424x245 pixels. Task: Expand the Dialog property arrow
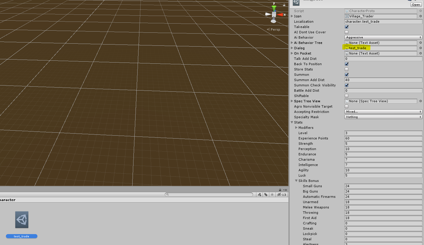292,48
